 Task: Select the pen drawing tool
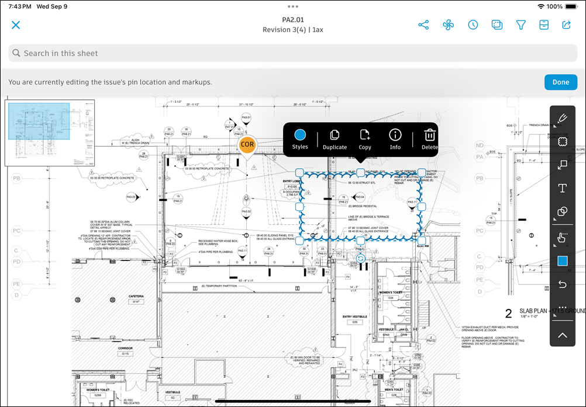click(563, 119)
